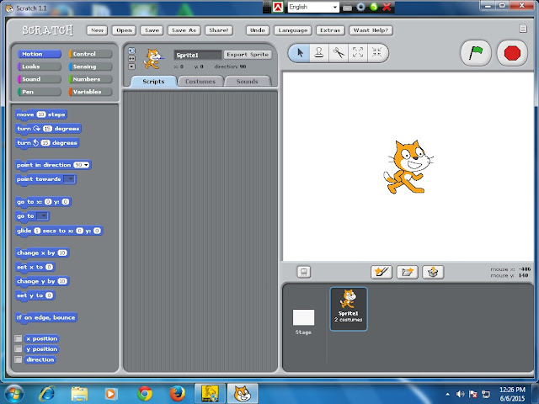
Task: Check the y position reporter checkbox
Action: click(x=19, y=348)
